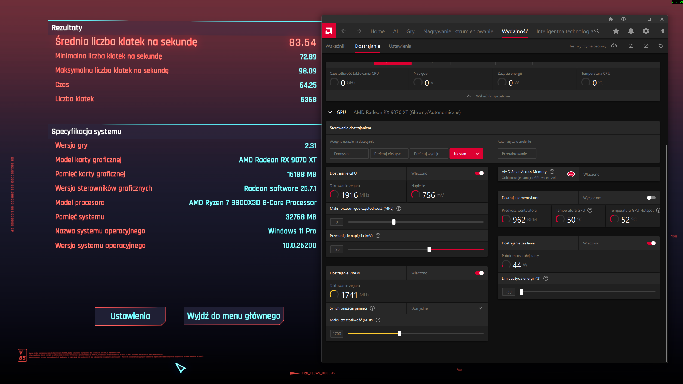Go back with the left arrow icon

344,31
